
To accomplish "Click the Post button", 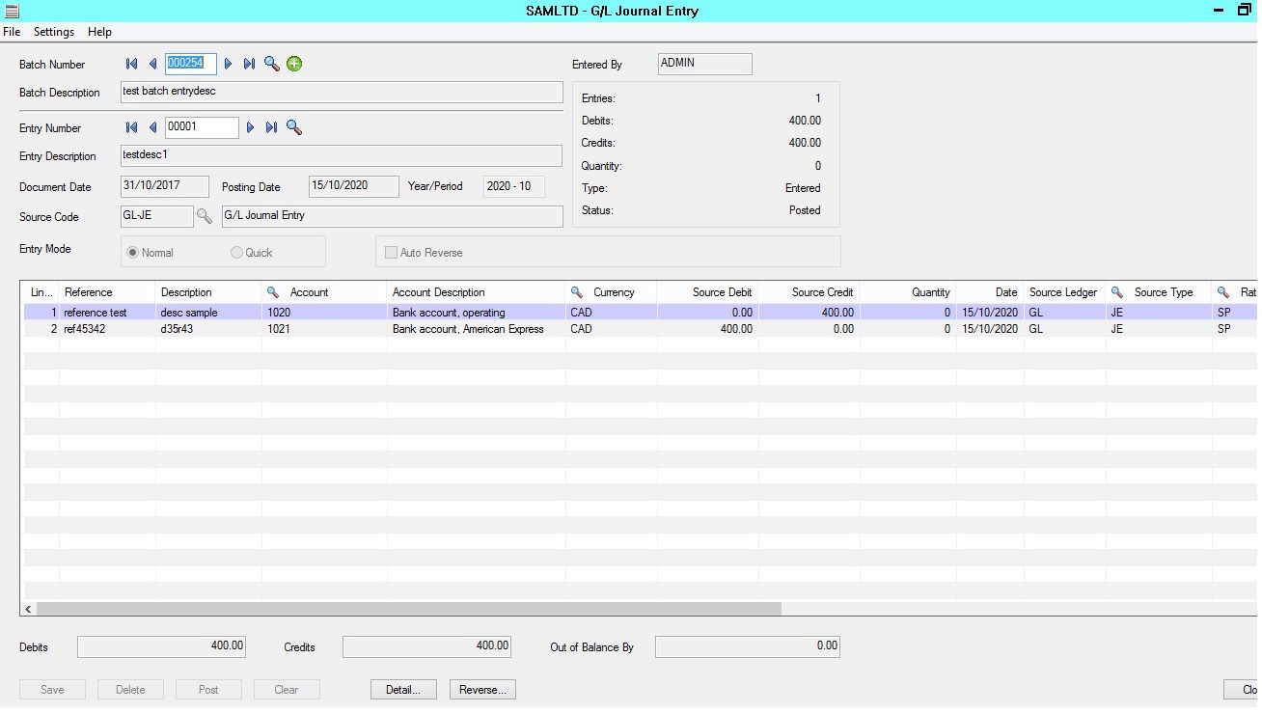I will click(208, 690).
